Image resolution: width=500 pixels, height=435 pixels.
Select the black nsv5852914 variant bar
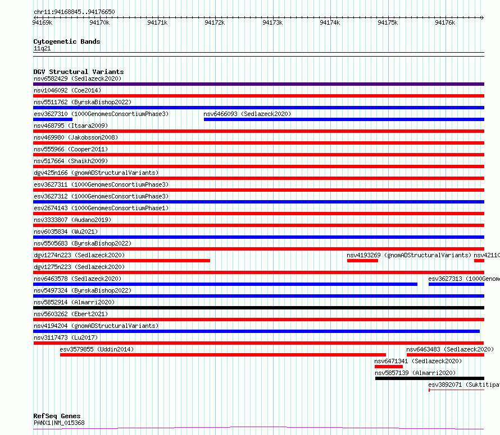click(x=258, y=308)
